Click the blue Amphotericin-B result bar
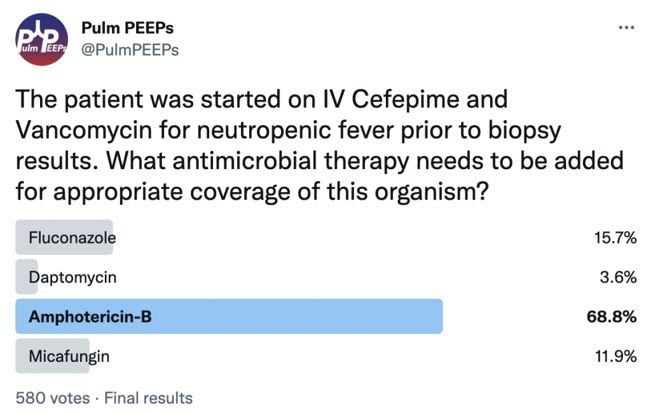651x414 pixels. [229, 316]
